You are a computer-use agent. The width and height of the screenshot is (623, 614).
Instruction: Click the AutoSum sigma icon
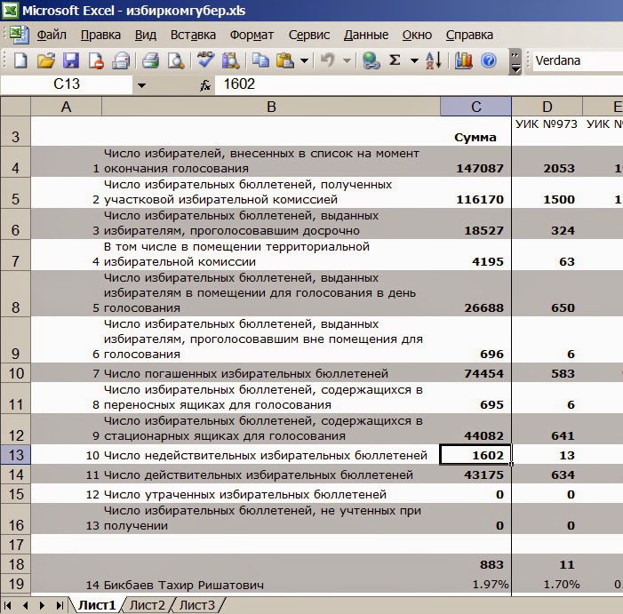(395, 60)
